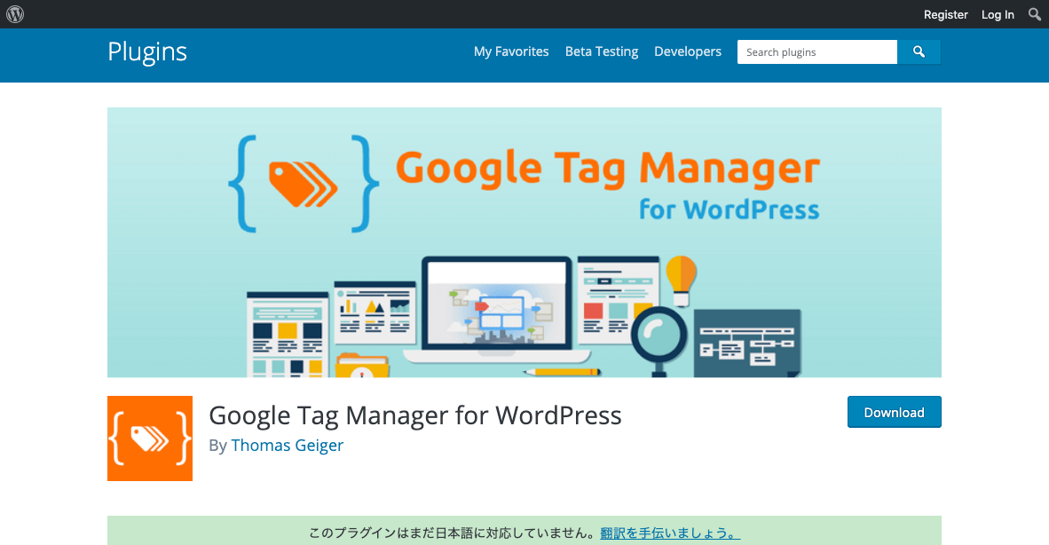Image resolution: width=1049 pixels, height=545 pixels.
Task: Download the Google Tag Manager plugin
Action: [894, 412]
